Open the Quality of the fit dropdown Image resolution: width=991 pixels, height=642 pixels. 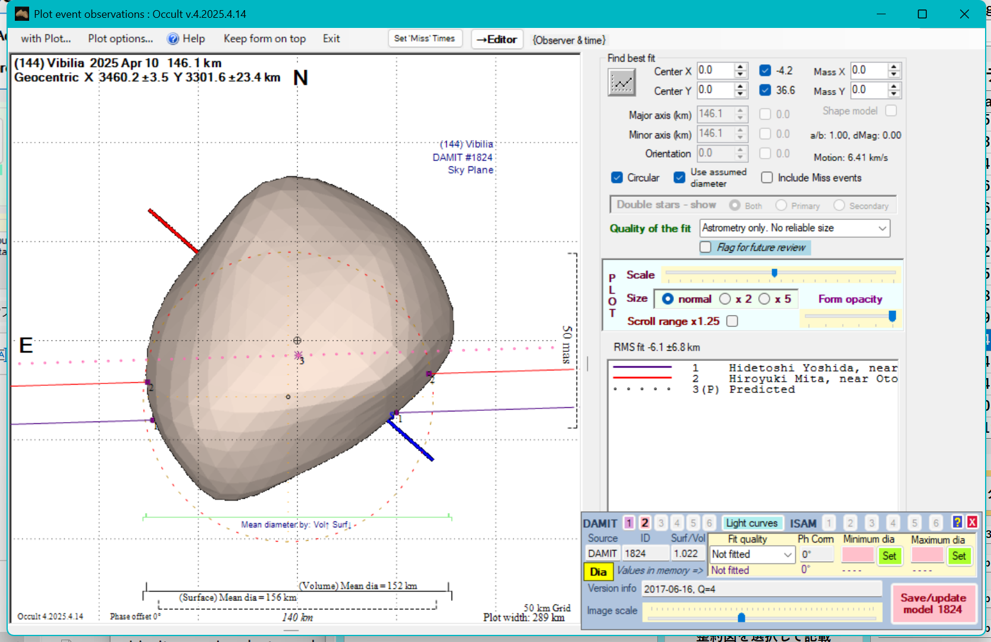pos(882,228)
